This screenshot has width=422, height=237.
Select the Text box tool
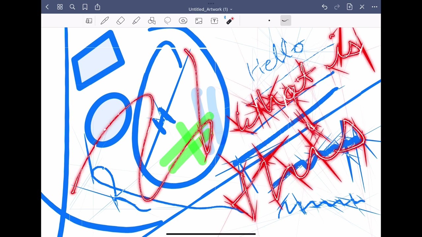pos(214,21)
